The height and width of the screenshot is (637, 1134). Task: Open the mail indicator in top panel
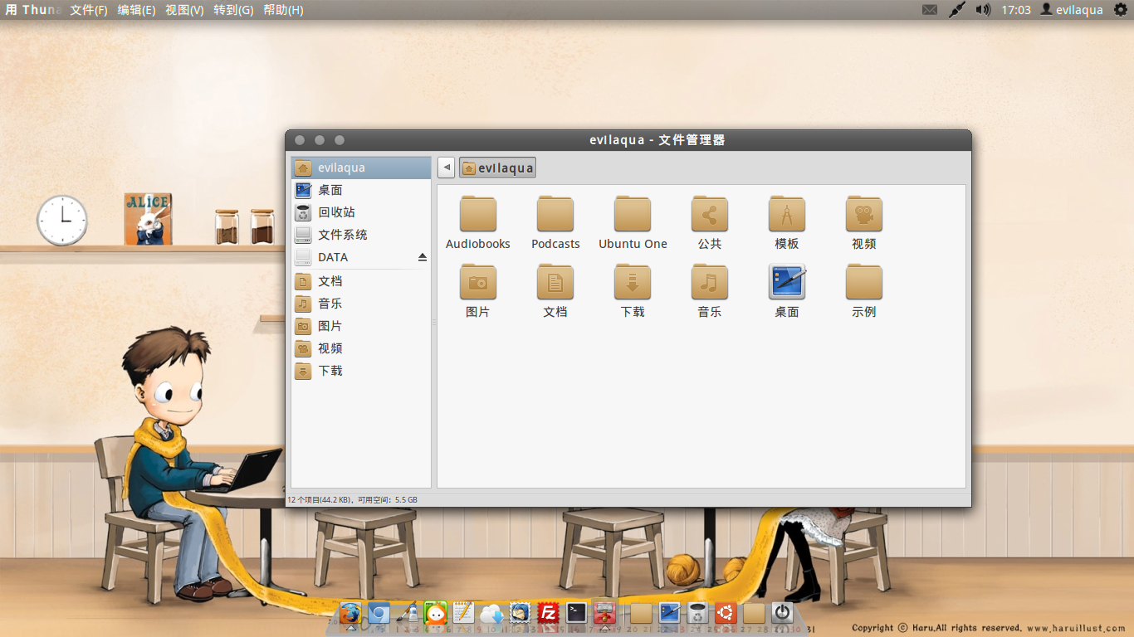(x=930, y=10)
